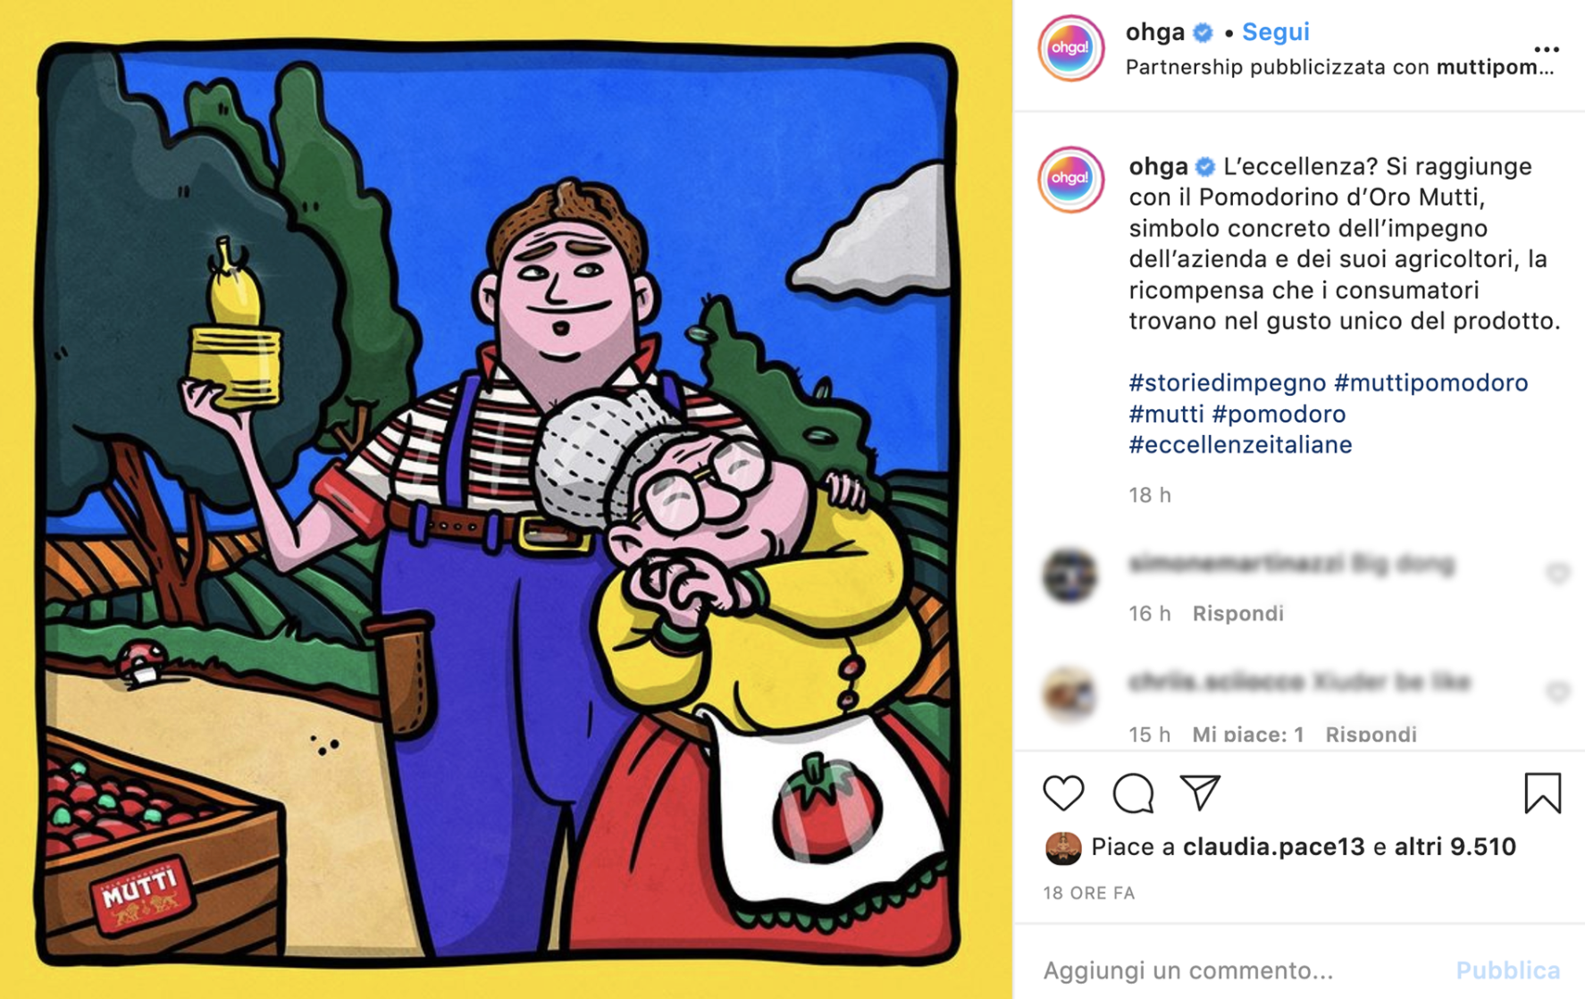Click the Pubblica post button
The image size is (1585, 999).
tap(1507, 970)
